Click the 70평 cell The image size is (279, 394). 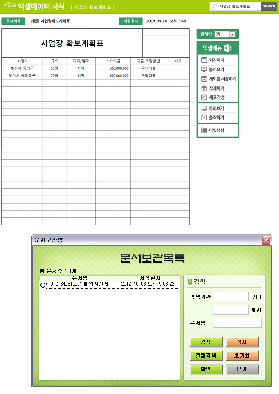(54, 76)
